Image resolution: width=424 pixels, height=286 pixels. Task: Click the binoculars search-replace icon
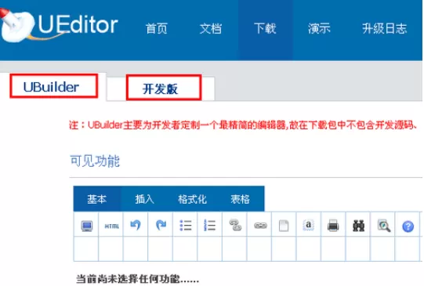359,226
